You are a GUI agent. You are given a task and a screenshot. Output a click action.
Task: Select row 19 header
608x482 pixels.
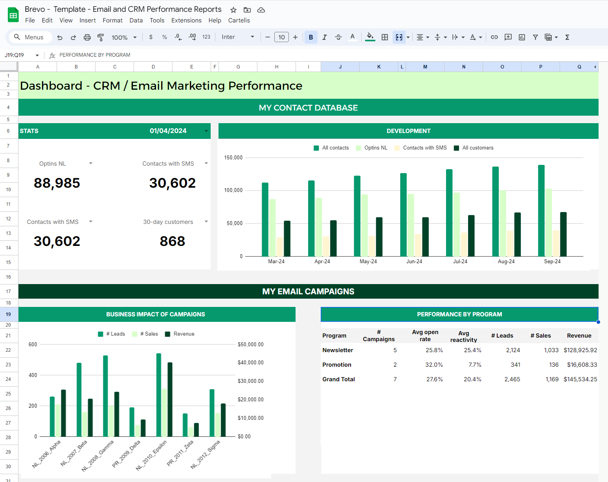coord(9,314)
